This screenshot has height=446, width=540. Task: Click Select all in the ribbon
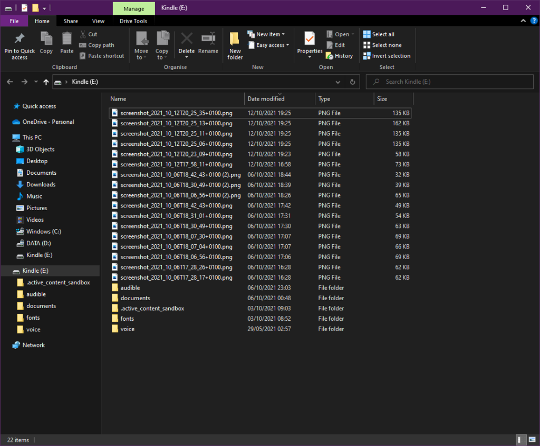tap(379, 34)
